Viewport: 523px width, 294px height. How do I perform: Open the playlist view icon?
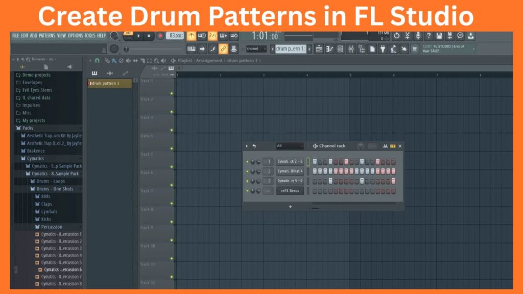[x=319, y=49]
